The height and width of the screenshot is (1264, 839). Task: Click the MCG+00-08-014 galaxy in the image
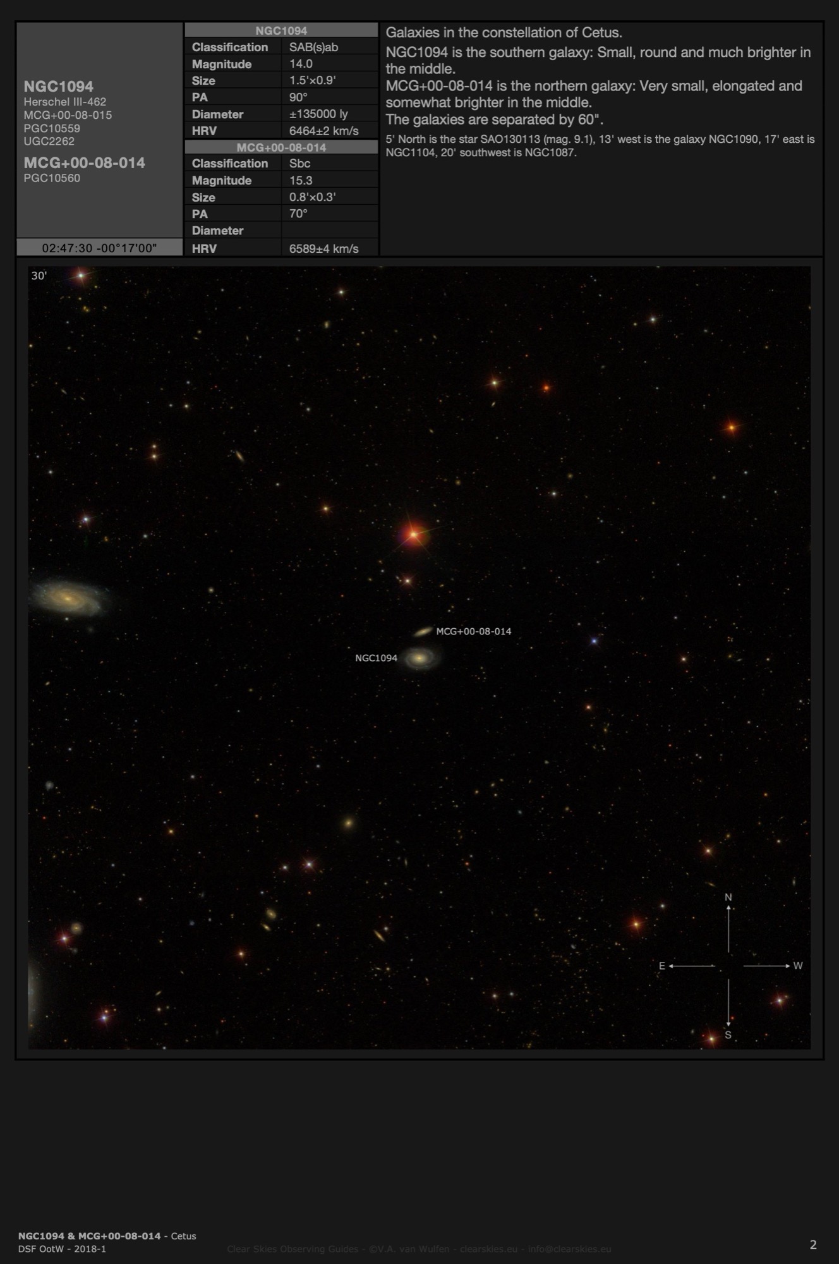[x=423, y=631]
